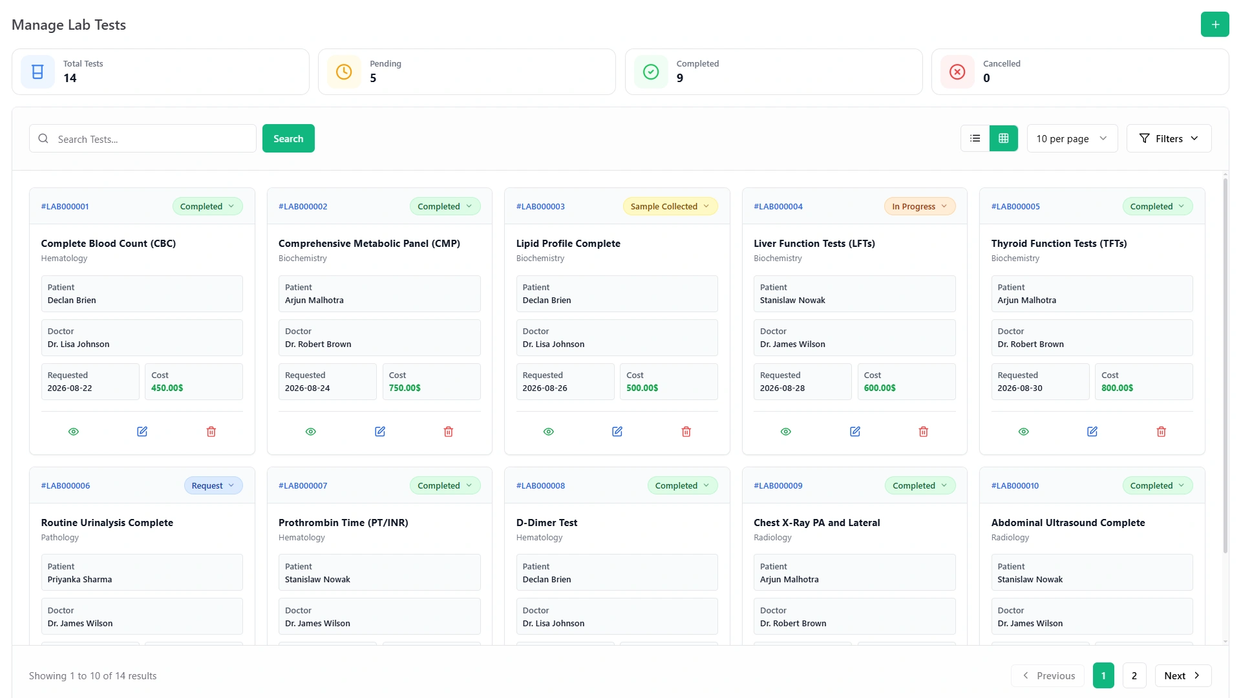Edit the Thyroid Function Tests card

[x=1092, y=432]
